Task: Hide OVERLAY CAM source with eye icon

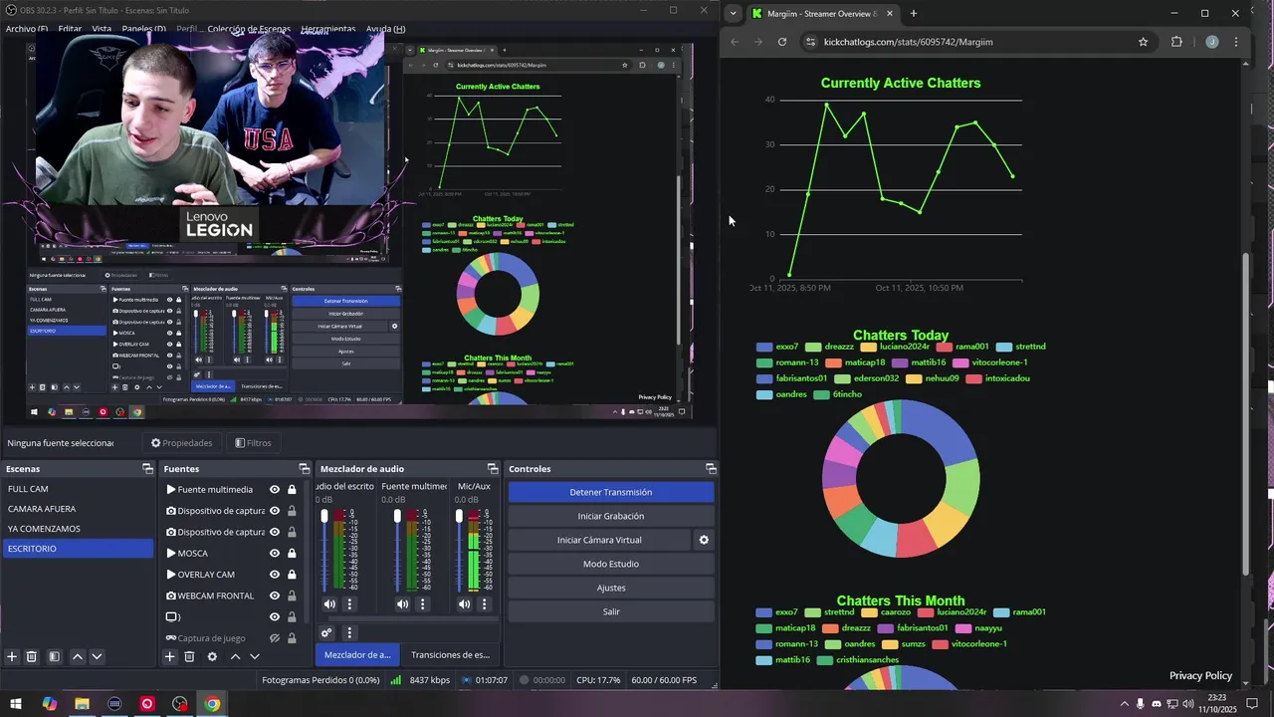Action: click(275, 575)
